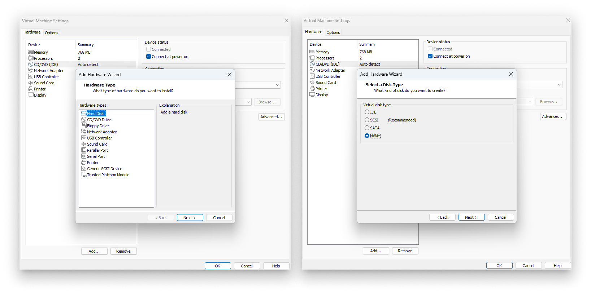The width and height of the screenshot is (591, 293).
Task: Toggle Connect at power on in right window
Action: click(430, 56)
